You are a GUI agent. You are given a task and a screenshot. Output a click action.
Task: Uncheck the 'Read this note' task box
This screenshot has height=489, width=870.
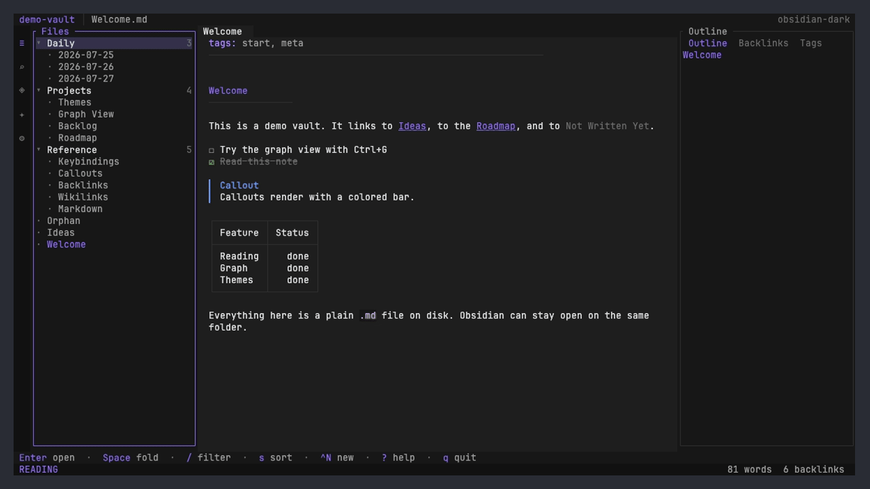pos(211,162)
